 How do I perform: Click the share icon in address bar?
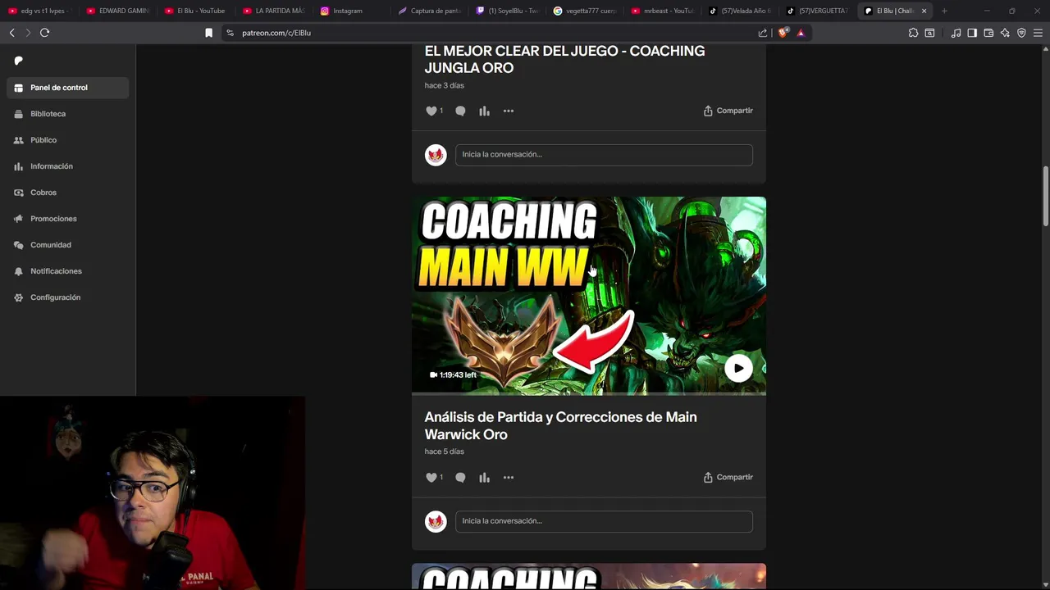(763, 33)
